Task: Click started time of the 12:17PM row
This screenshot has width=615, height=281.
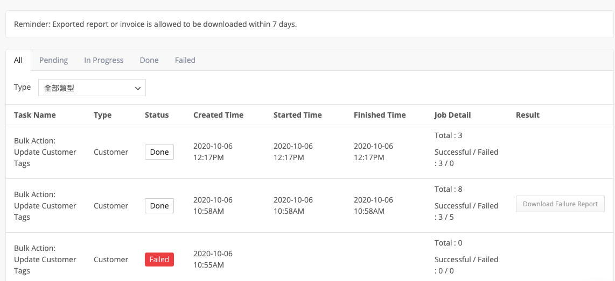Action: point(293,152)
